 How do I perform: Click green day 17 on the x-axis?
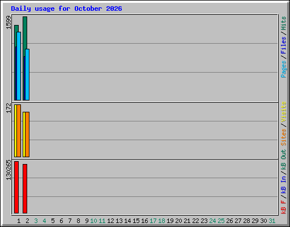(x=153, y=221)
